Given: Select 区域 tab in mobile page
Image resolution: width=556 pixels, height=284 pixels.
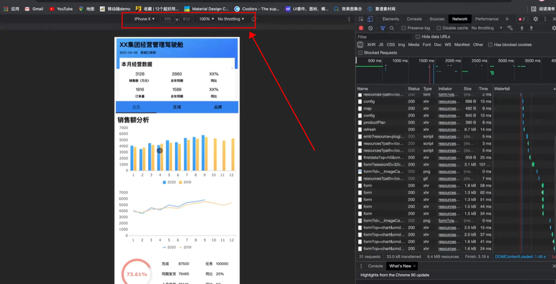Looking at the screenshot, I should tap(177, 107).
